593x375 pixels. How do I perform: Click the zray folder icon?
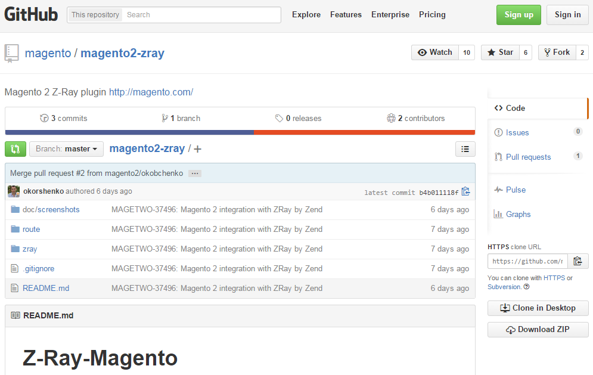tap(15, 249)
